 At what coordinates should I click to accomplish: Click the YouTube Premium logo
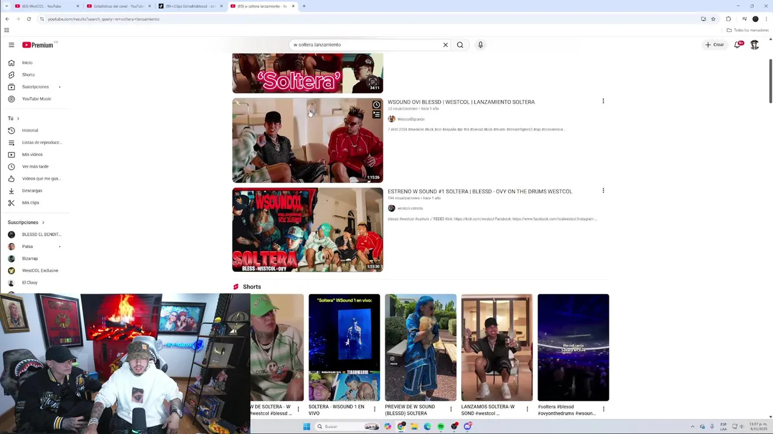click(x=37, y=45)
